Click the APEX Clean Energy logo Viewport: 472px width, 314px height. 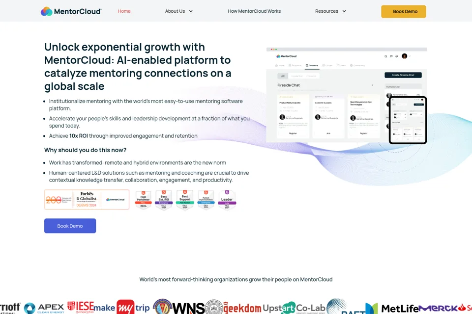44,308
